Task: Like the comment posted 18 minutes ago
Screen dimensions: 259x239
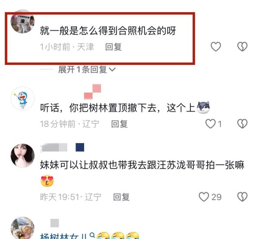Action: [211, 124]
